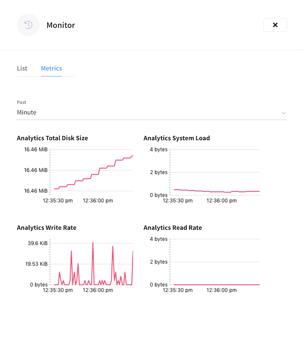
Task: Select the Metrics tab
Action: pyautogui.click(x=51, y=68)
